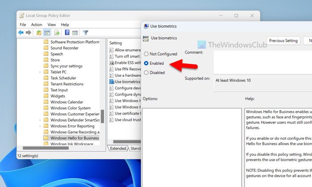Expand the Windows Error Reporting node
Screen dimensions: 312x187
click(x=40, y=126)
